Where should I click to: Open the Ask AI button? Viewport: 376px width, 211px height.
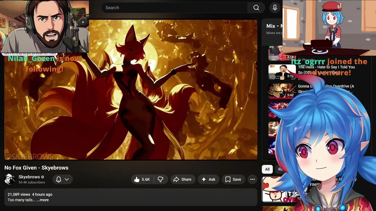(x=208, y=179)
